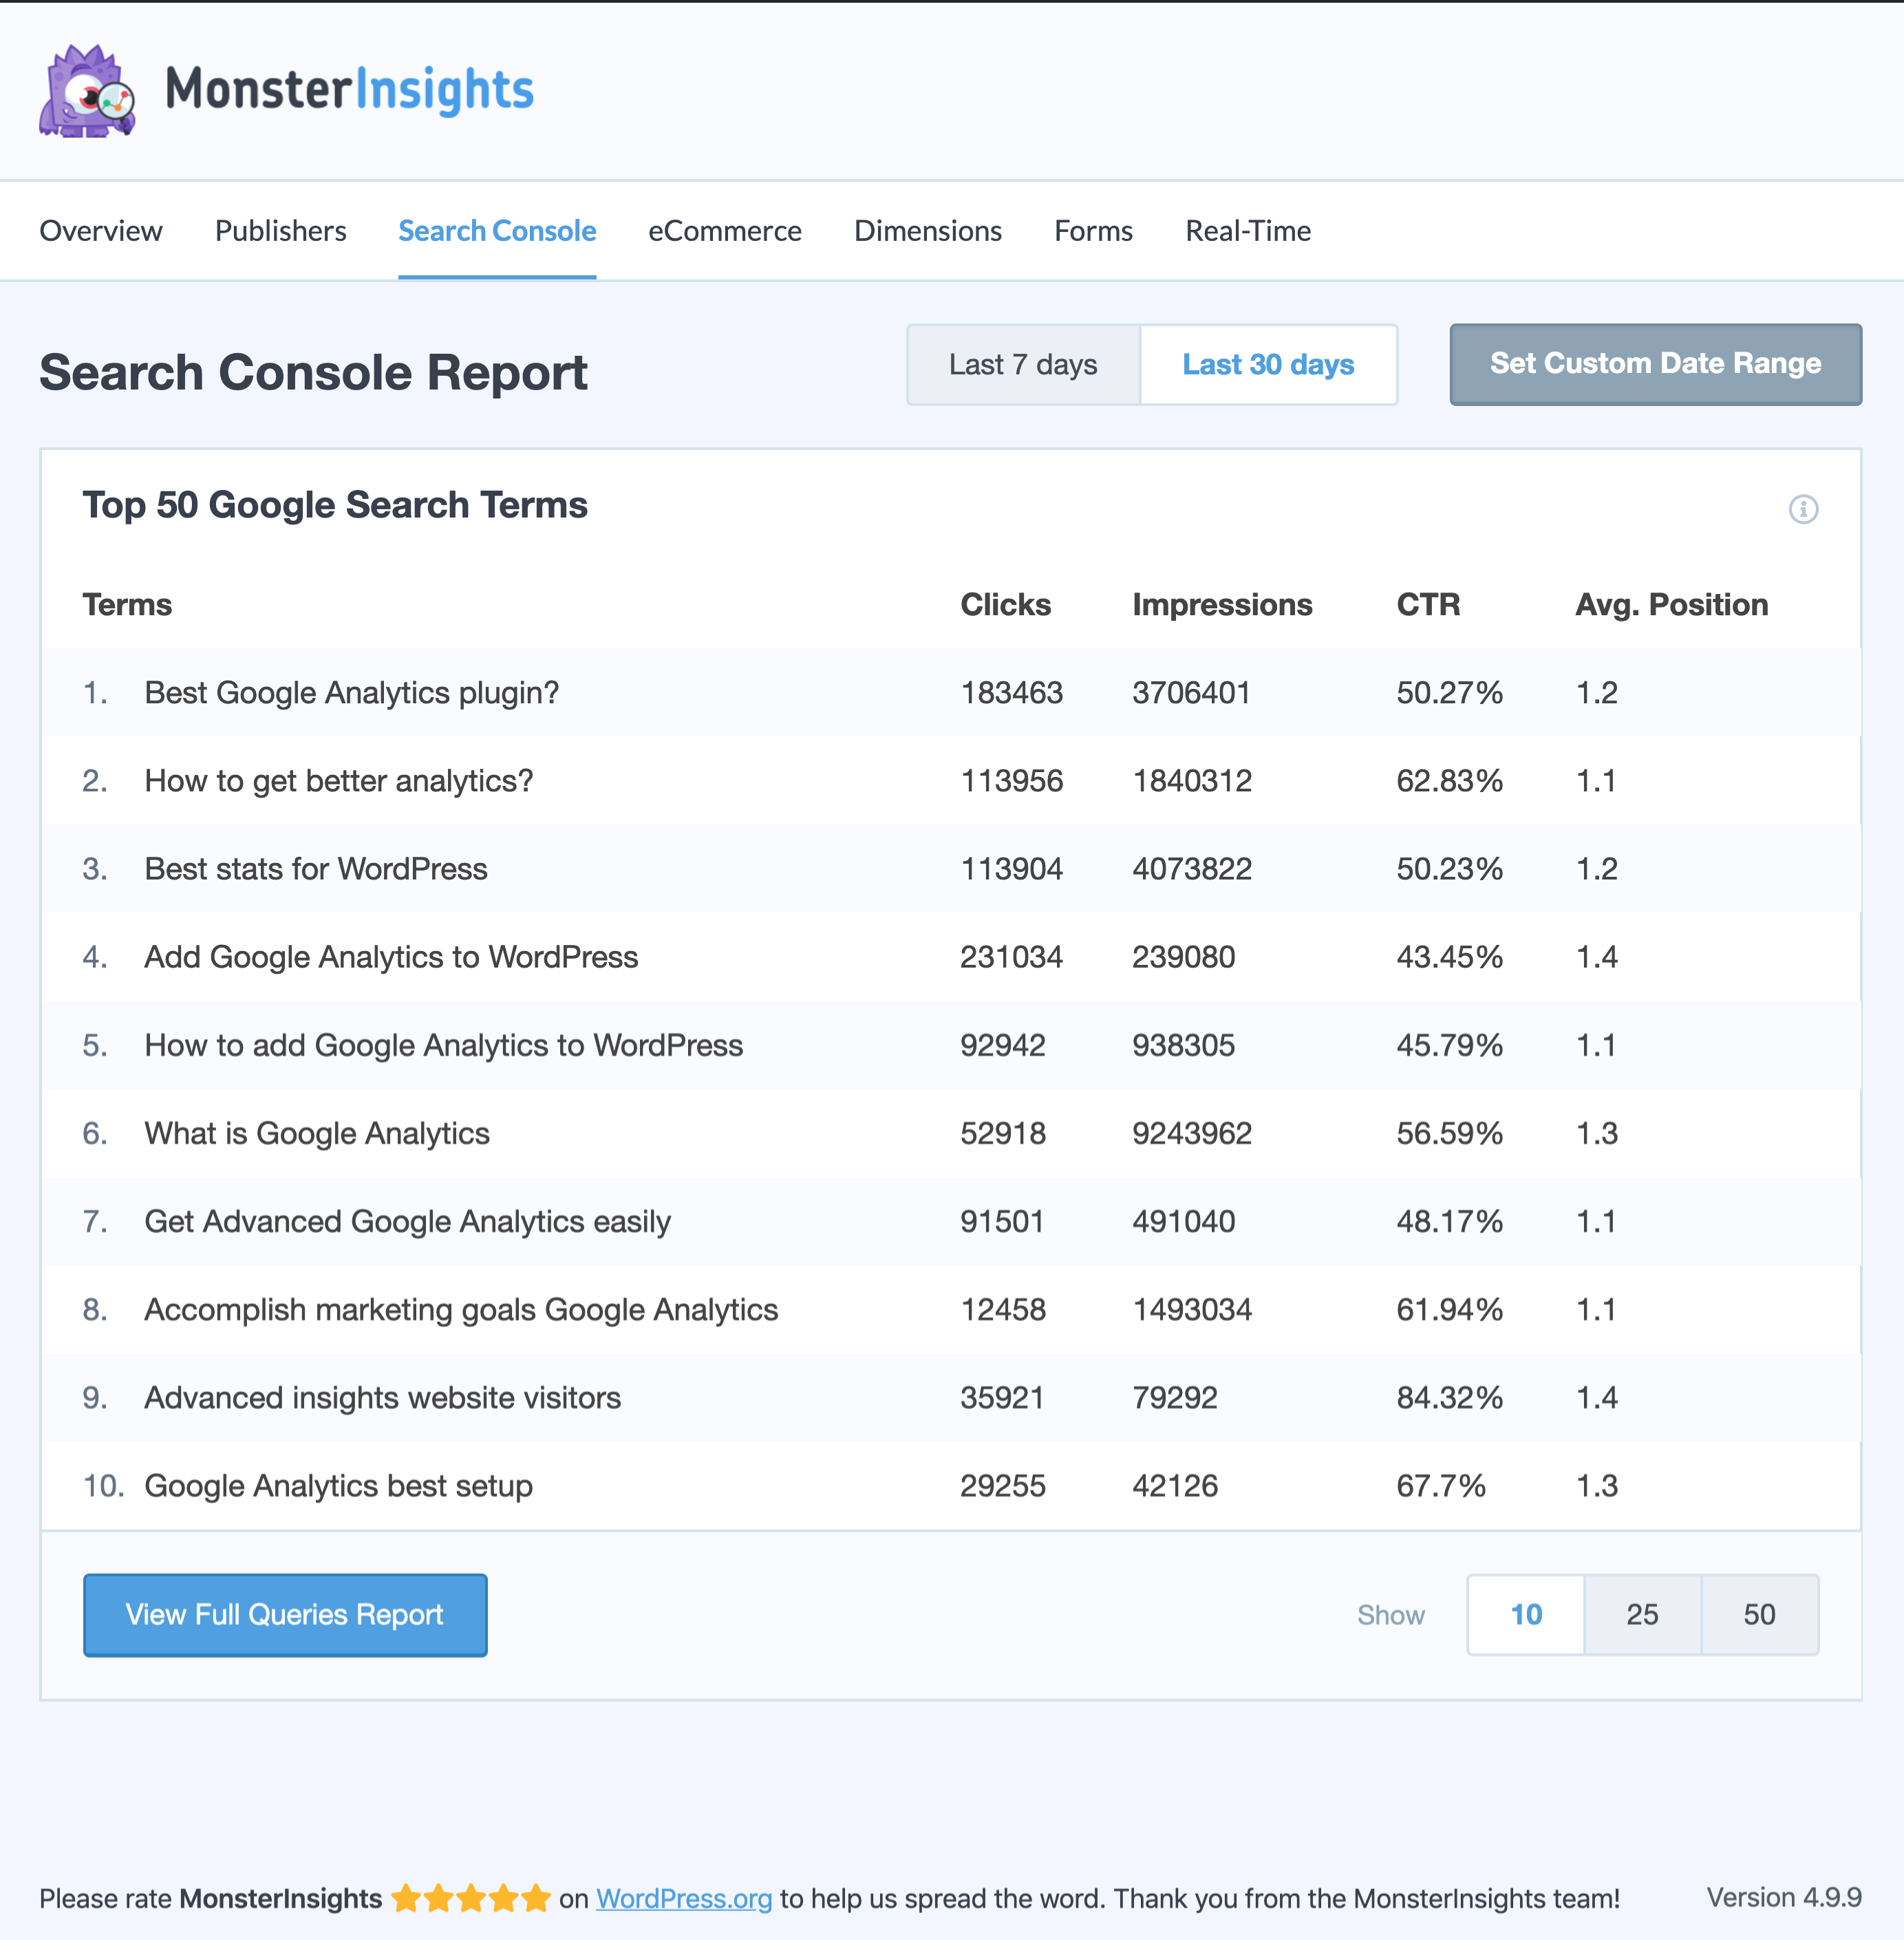Show 50 rows in the table

[1758, 1614]
